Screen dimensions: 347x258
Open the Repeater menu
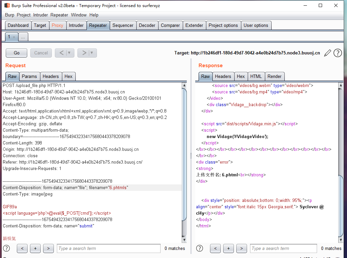point(59,15)
